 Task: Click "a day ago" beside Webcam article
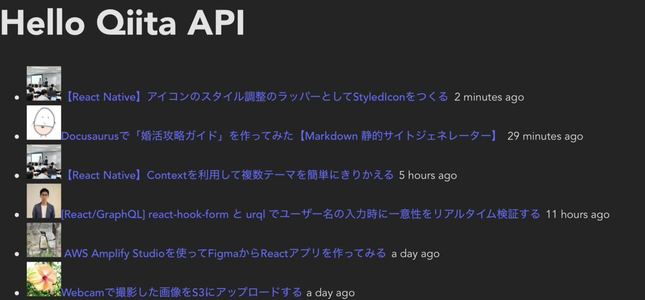coord(331,292)
